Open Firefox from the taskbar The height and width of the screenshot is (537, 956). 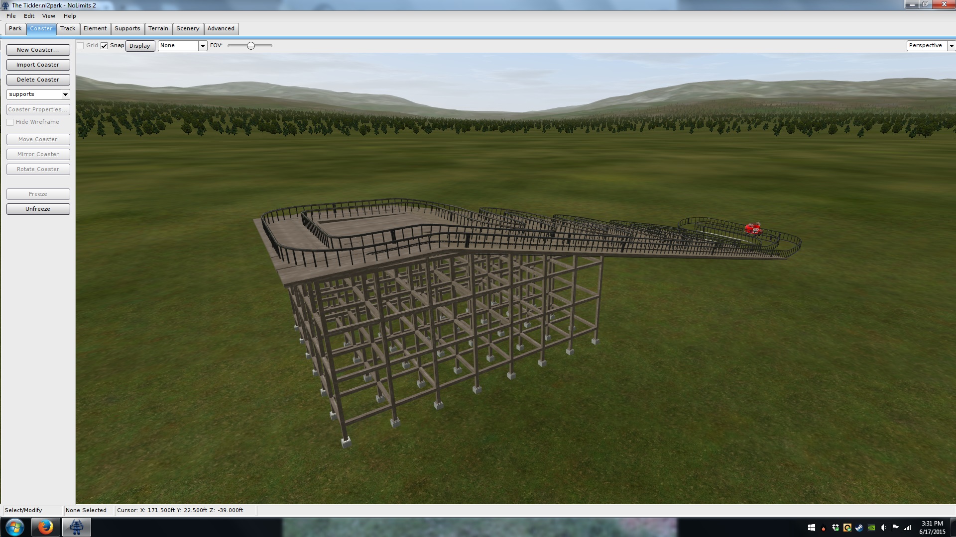pos(45,527)
